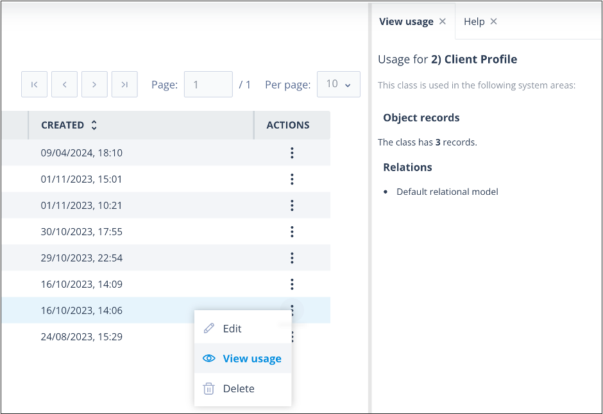Click Default relational model list entry
The height and width of the screenshot is (414, 603).
[447, 192]
